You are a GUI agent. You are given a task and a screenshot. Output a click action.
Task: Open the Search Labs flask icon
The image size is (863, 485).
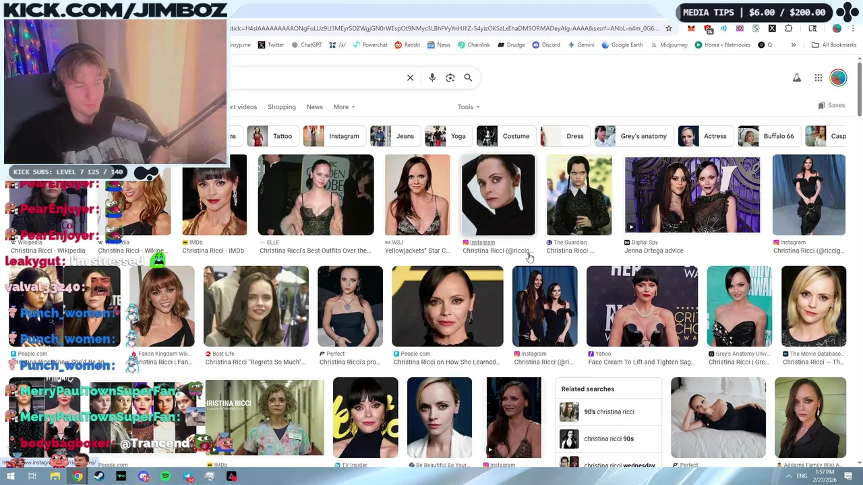(797, 78)
